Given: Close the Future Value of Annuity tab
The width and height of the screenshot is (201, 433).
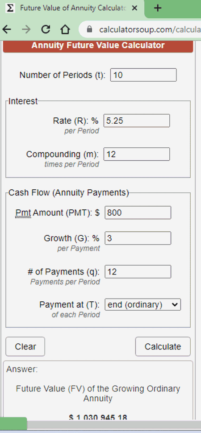Looking at the screenshot, I should [x=134, y=8].
